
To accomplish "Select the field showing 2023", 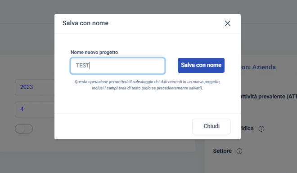I will pos(35,87).
